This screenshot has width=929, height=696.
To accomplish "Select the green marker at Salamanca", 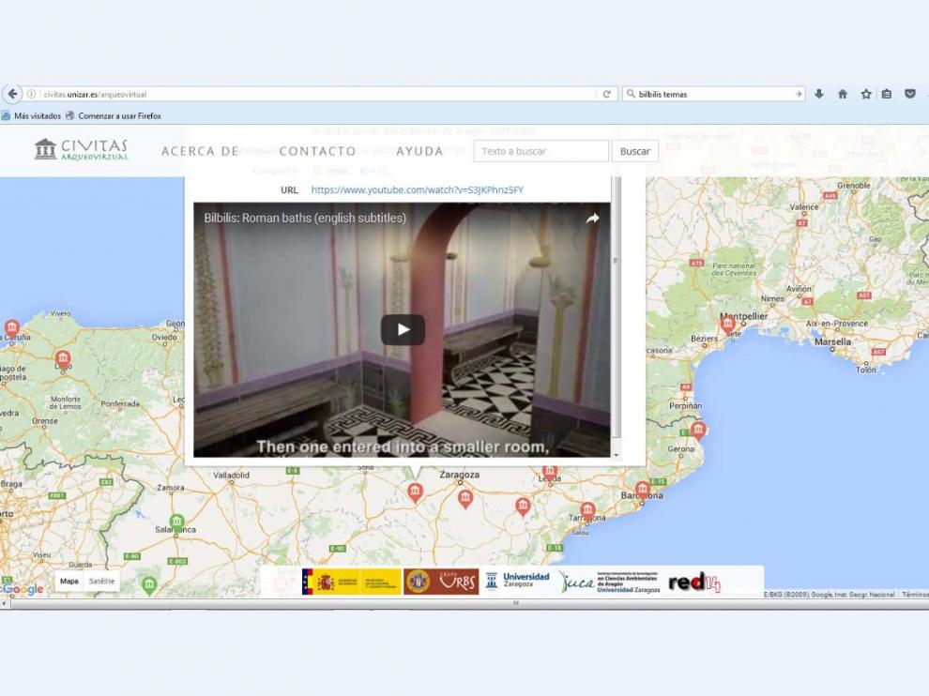I will pos(176,524).
